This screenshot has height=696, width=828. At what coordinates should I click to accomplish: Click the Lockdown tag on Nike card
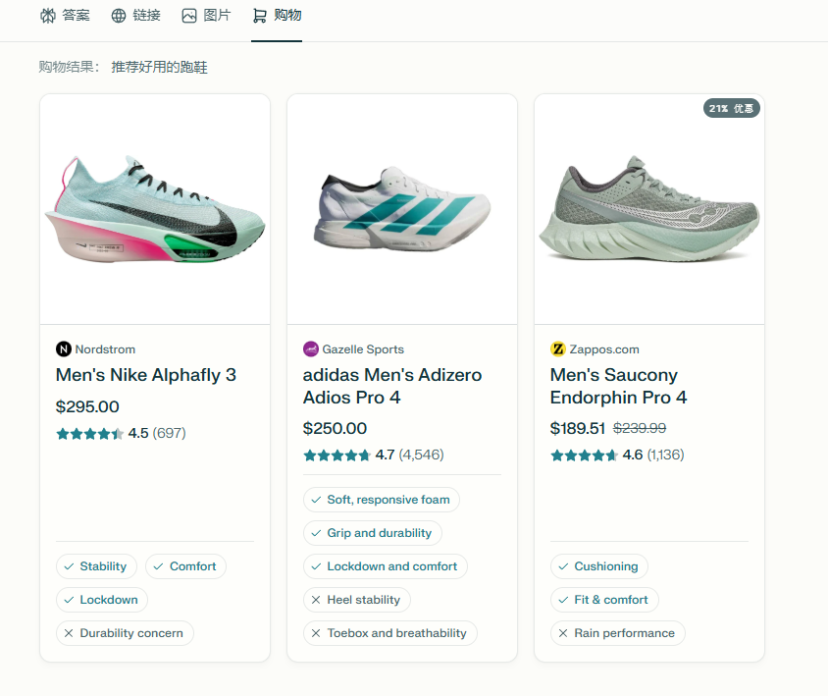tap(102, 600)
